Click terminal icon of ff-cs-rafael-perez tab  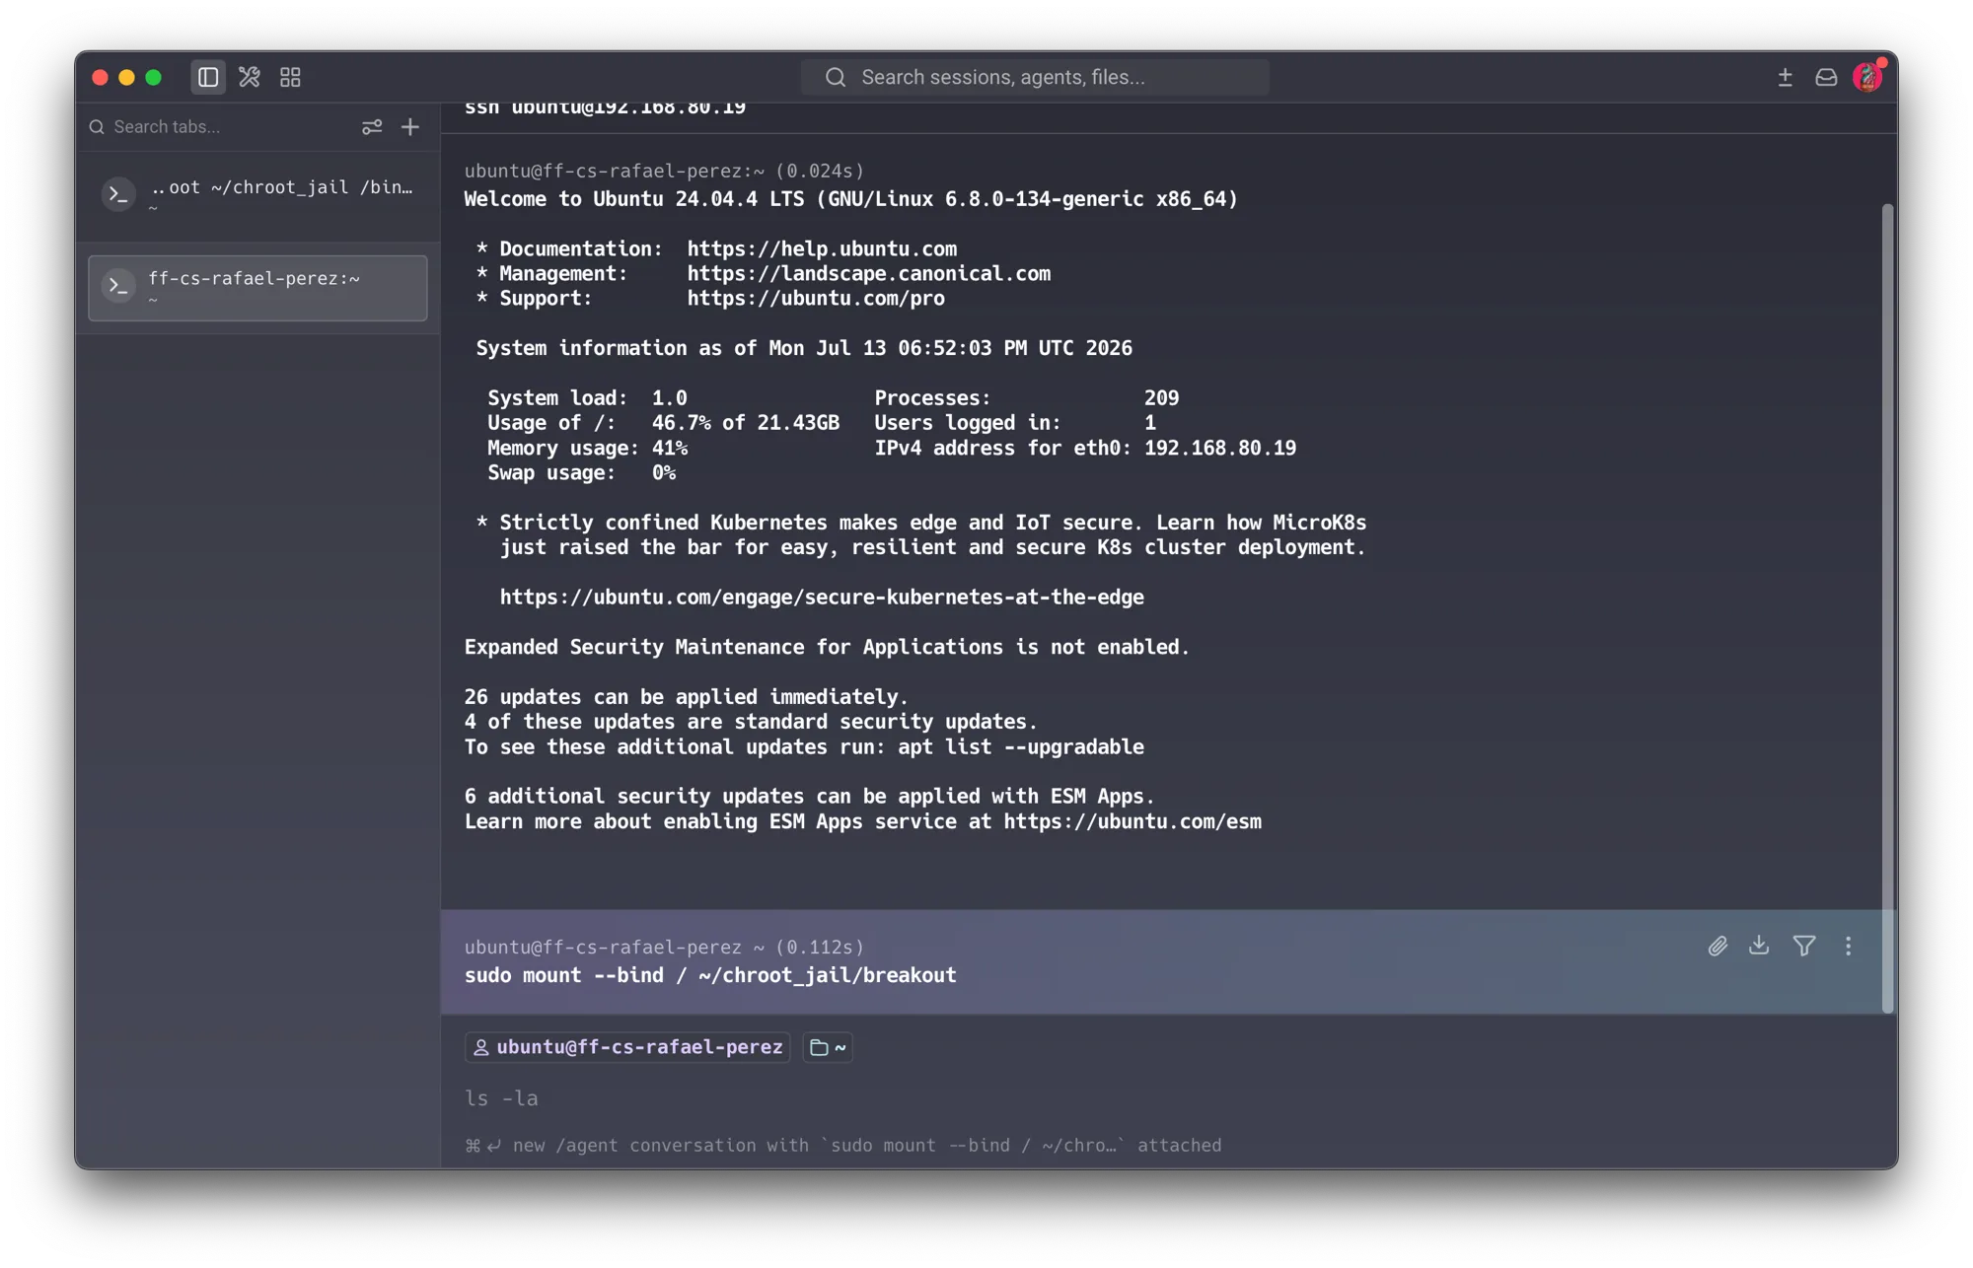pos(118,286)
